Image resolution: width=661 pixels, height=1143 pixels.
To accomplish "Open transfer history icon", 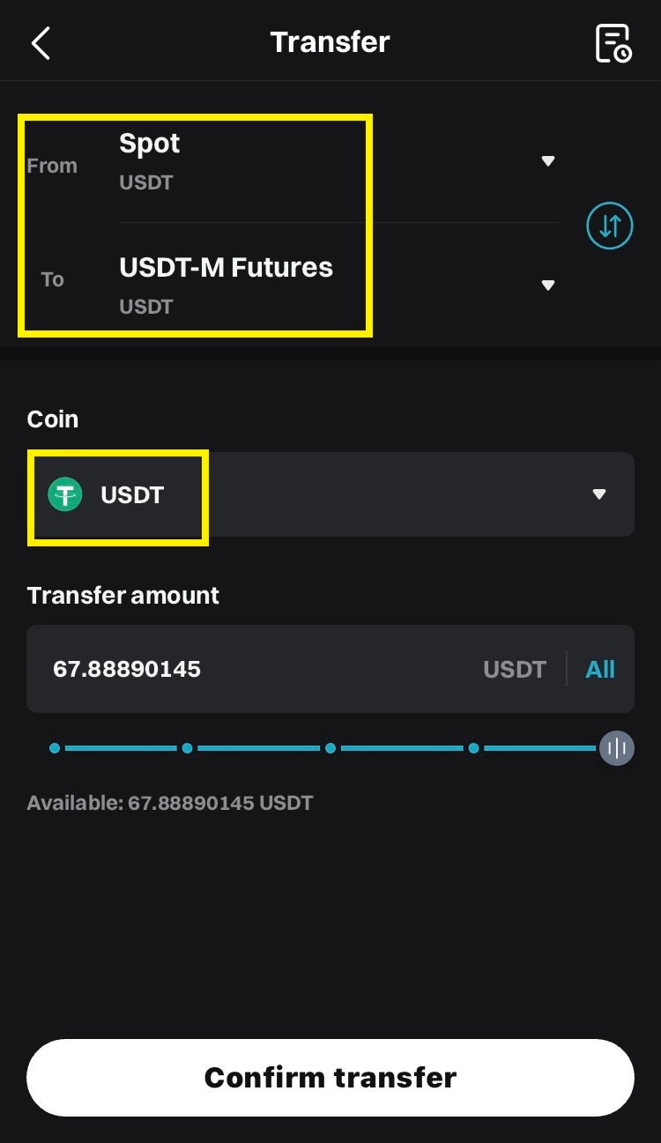I will [613, 42].
